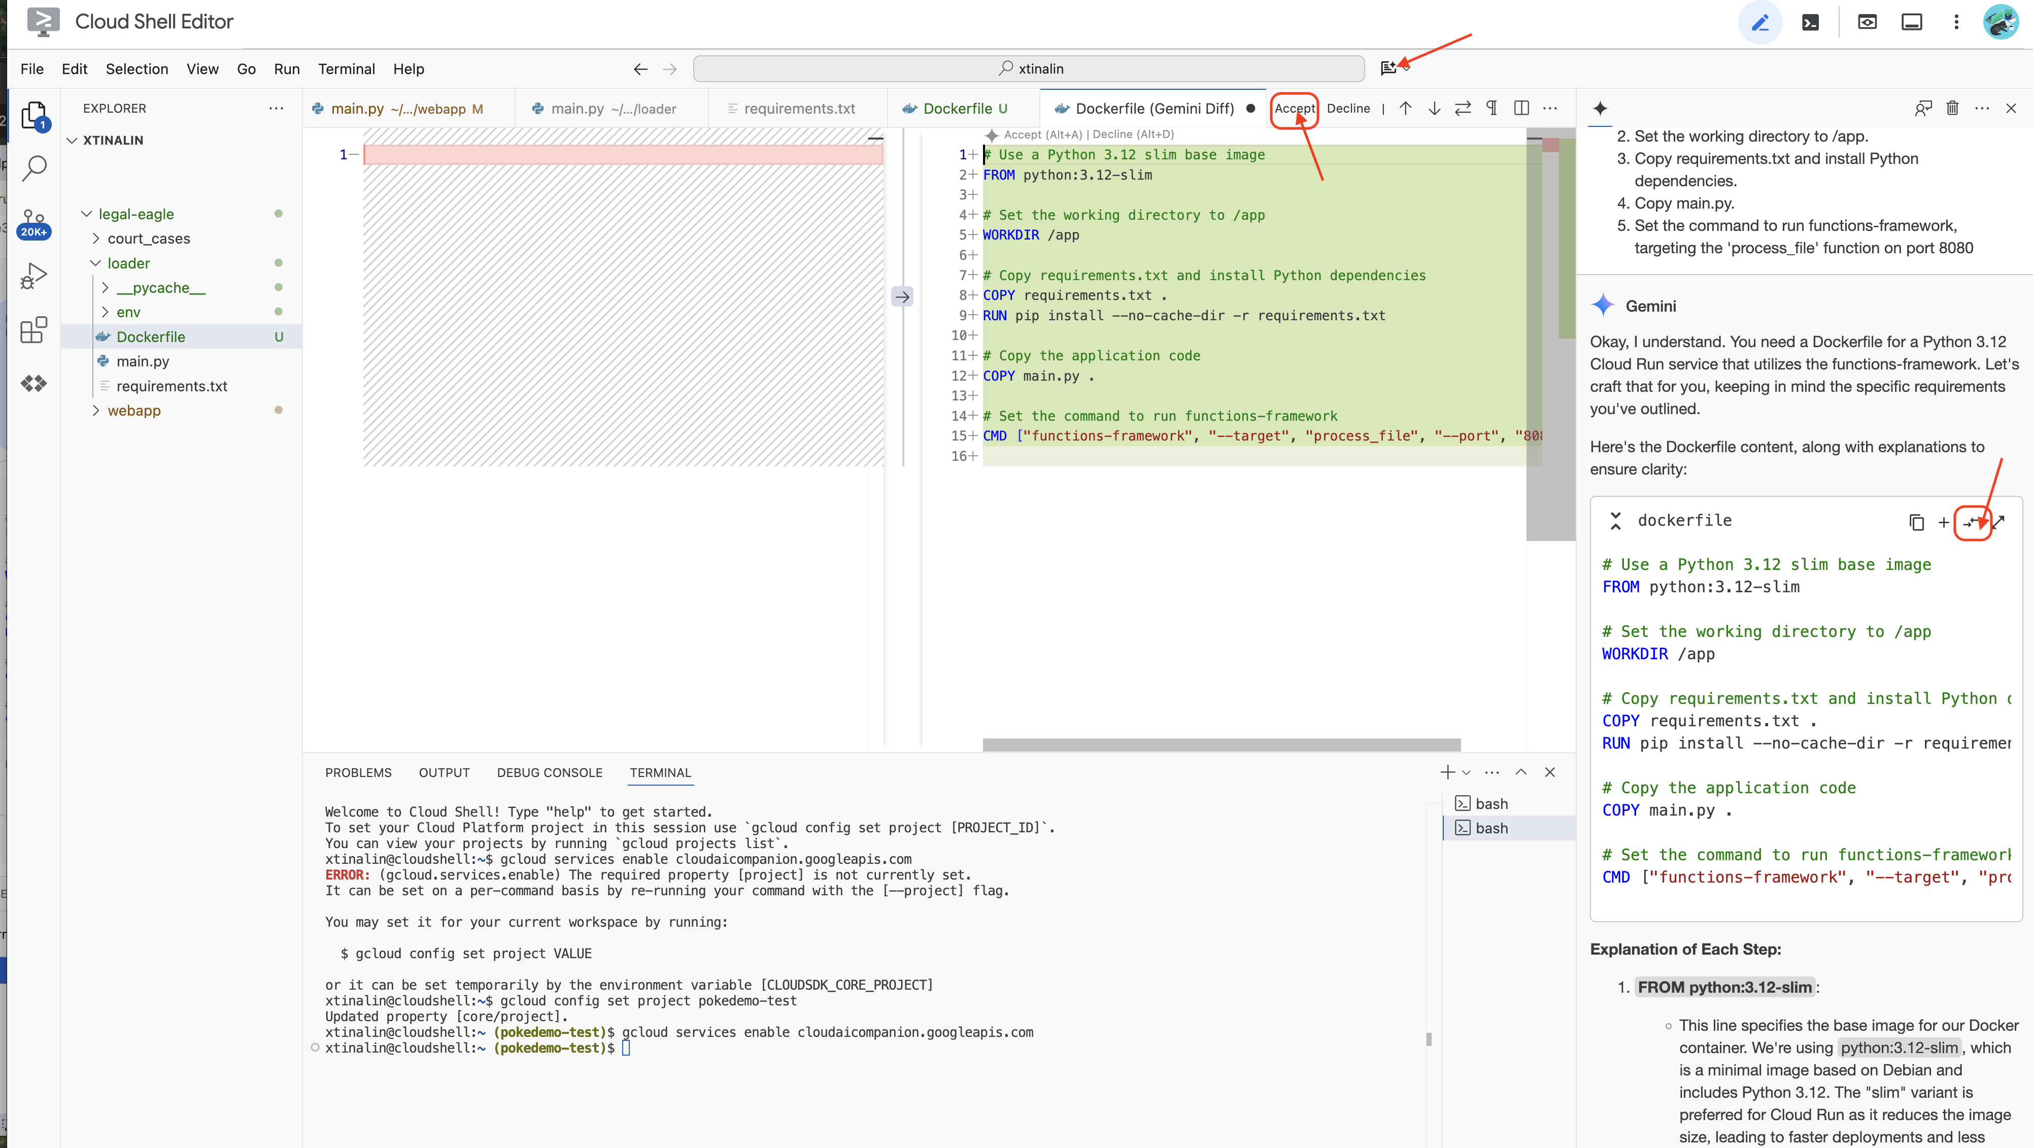Delete Gemini chat history with trash icon
The height and width of the screenshot is (1148, 2033).
[1952, 108]
